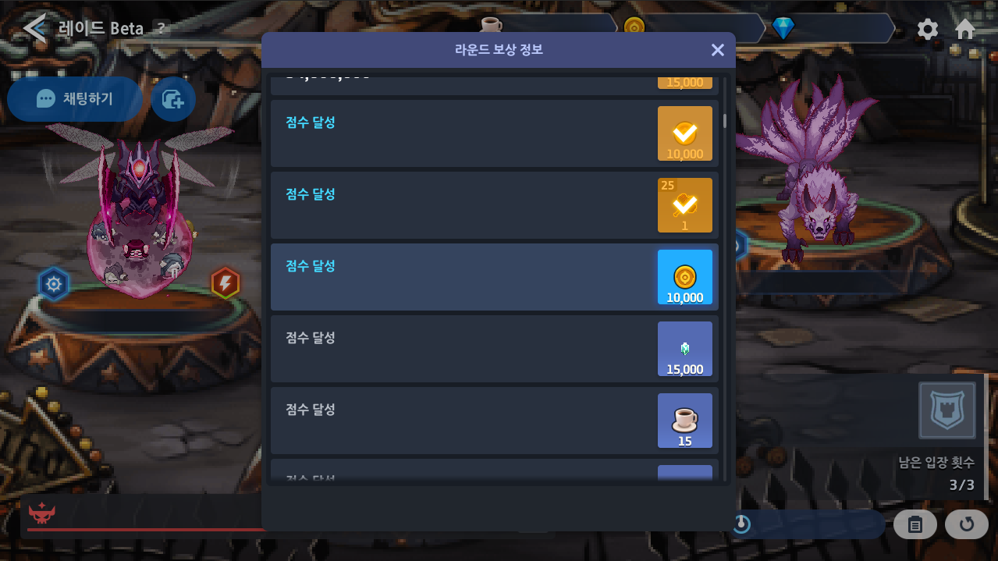The width and height of the screenshot is (998, 561).
Task: Click the add chat room plus icon
Action: pos(173,99)
